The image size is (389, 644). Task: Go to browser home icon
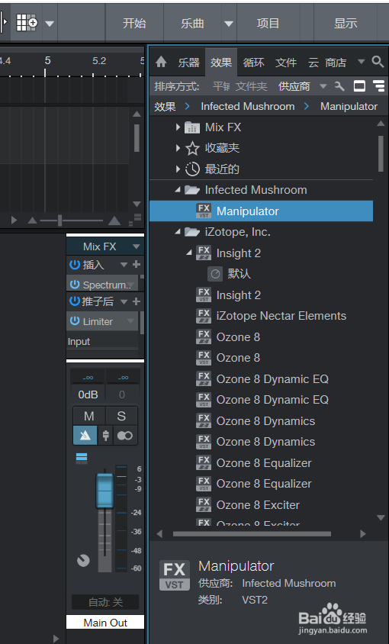[x=161, y=62]
